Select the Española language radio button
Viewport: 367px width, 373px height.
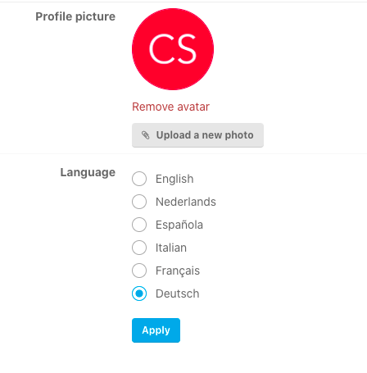pos(139,225)
